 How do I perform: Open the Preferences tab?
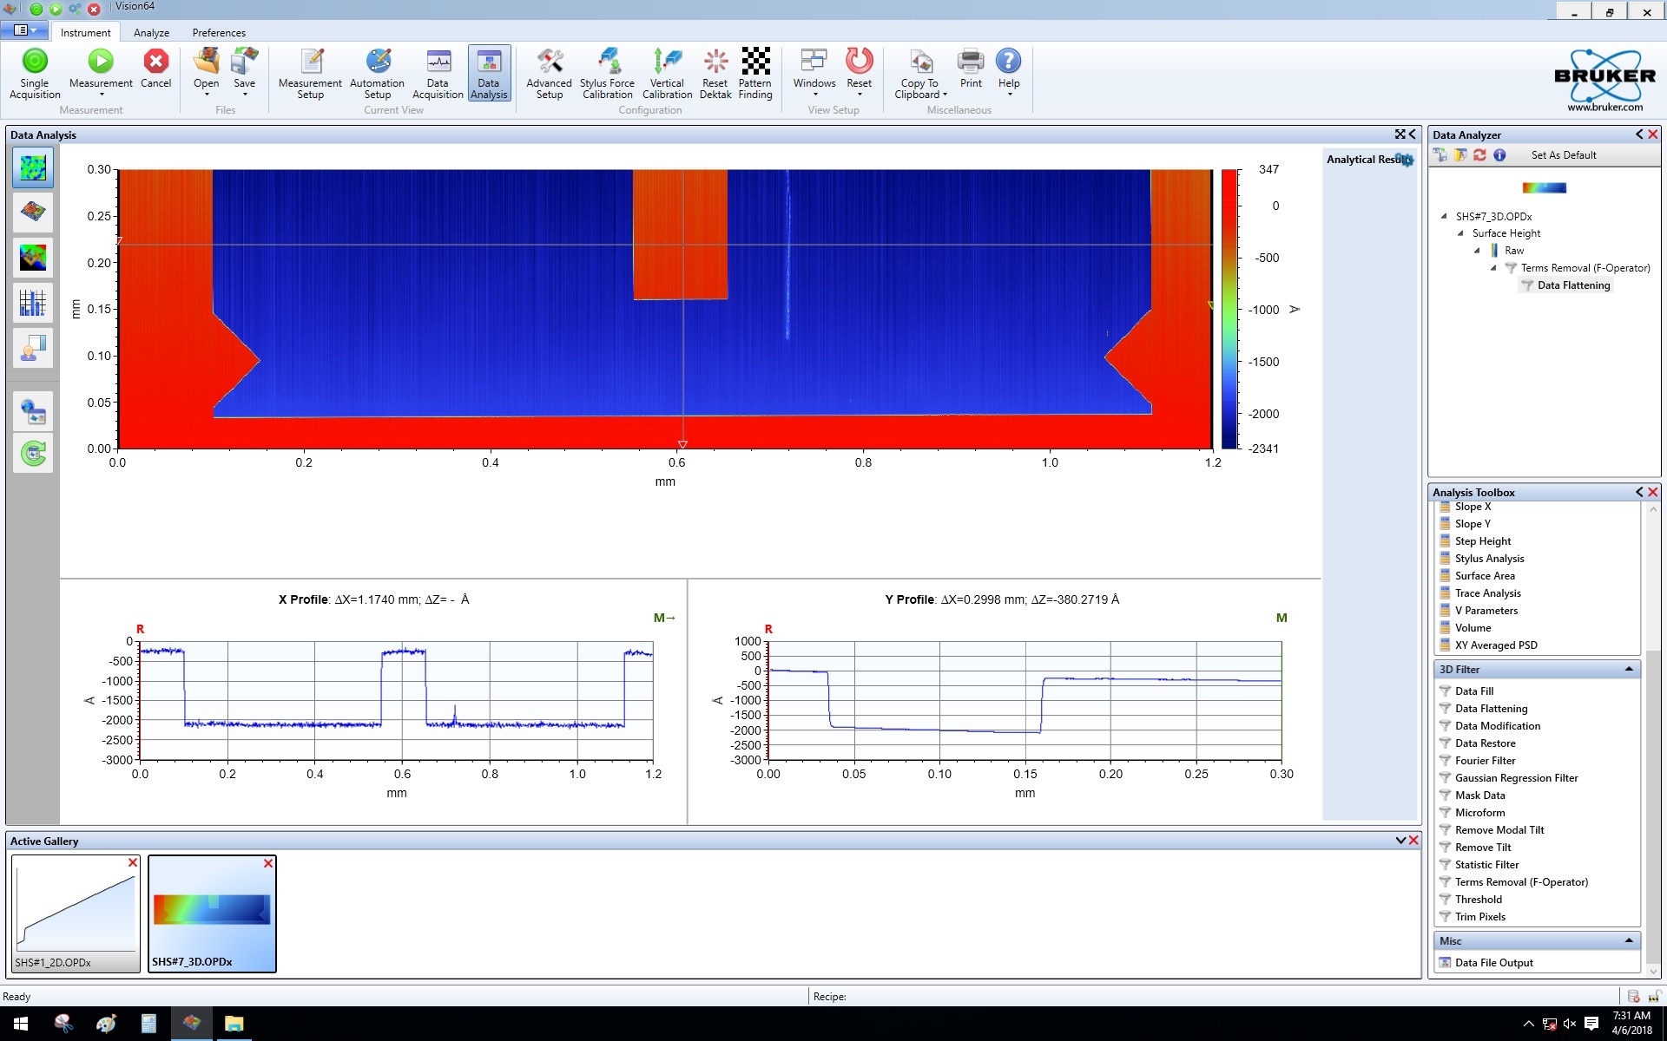219,32
